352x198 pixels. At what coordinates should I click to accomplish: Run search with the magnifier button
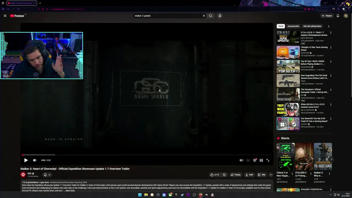click(x=210, y=16)
